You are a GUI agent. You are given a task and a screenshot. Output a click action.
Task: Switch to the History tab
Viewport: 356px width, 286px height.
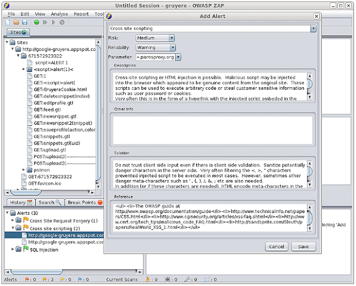21,202
